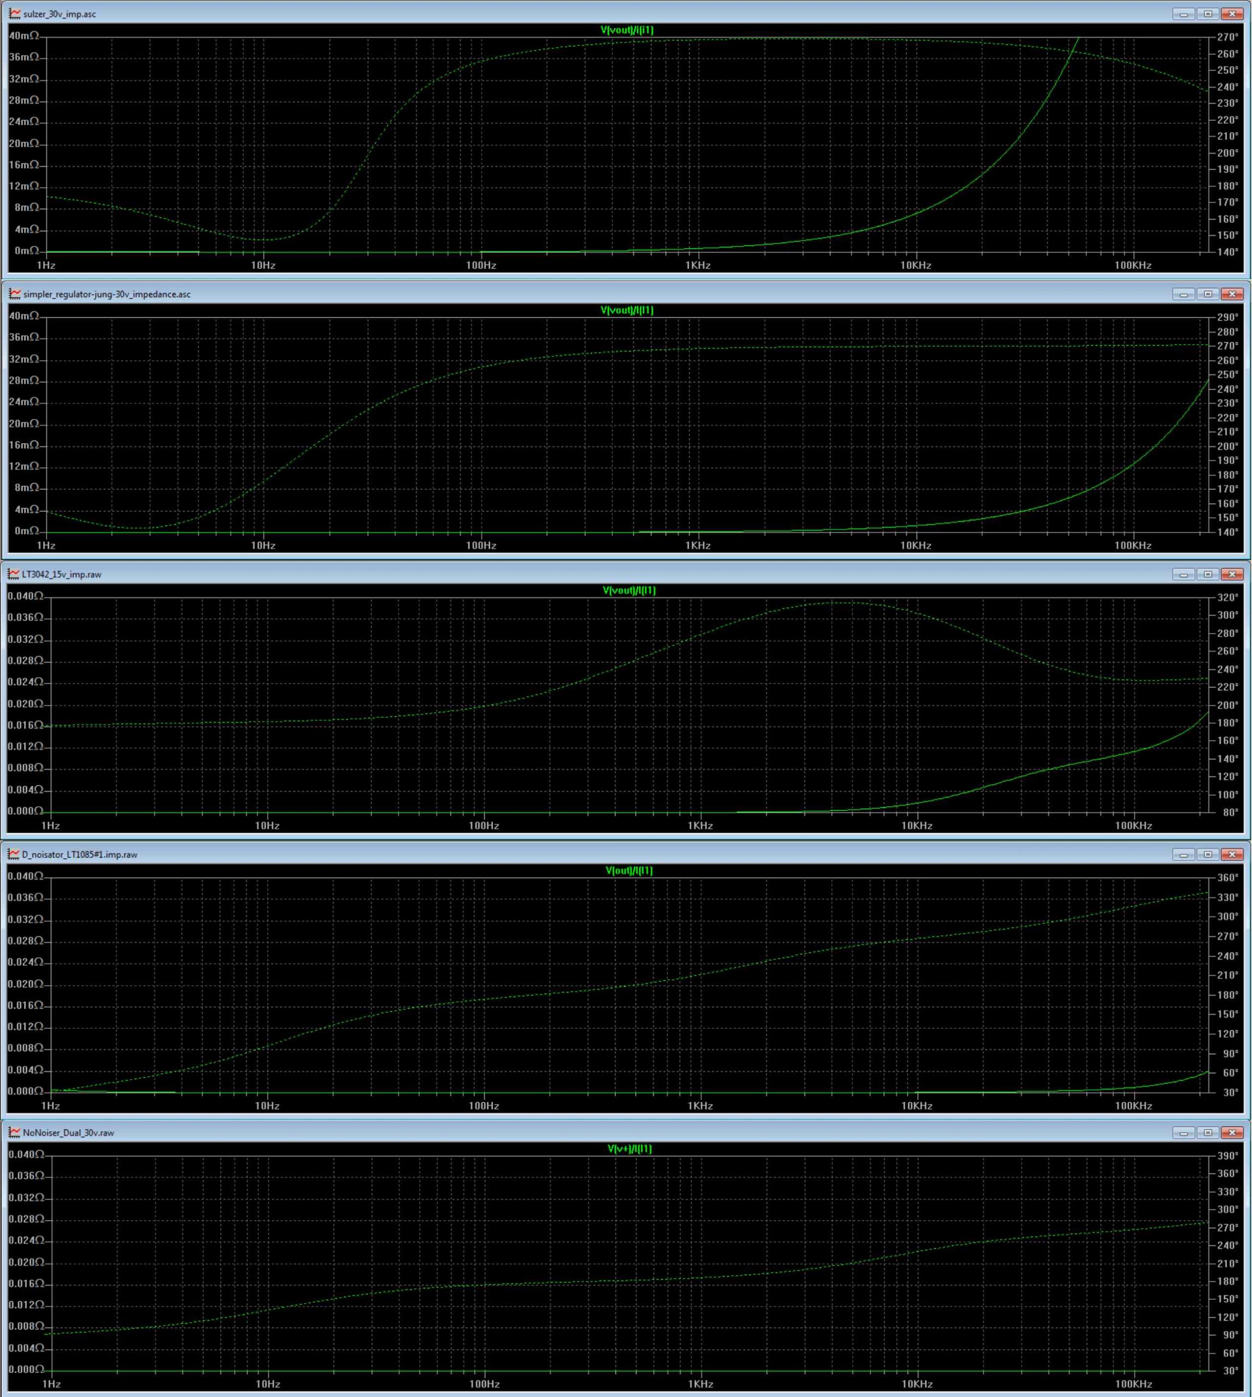Viewport: 1252px width, 1397px height.
Task: Maximize the LT3042_15v_imp.raw window
Action: pos(1207,574)
